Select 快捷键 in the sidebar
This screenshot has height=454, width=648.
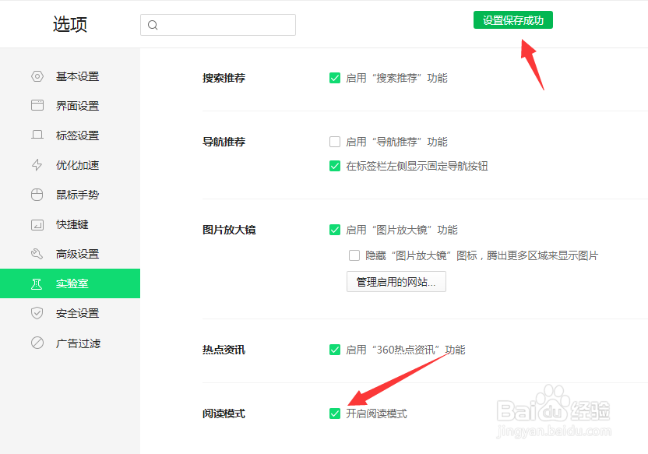click(x=70, y=224)
